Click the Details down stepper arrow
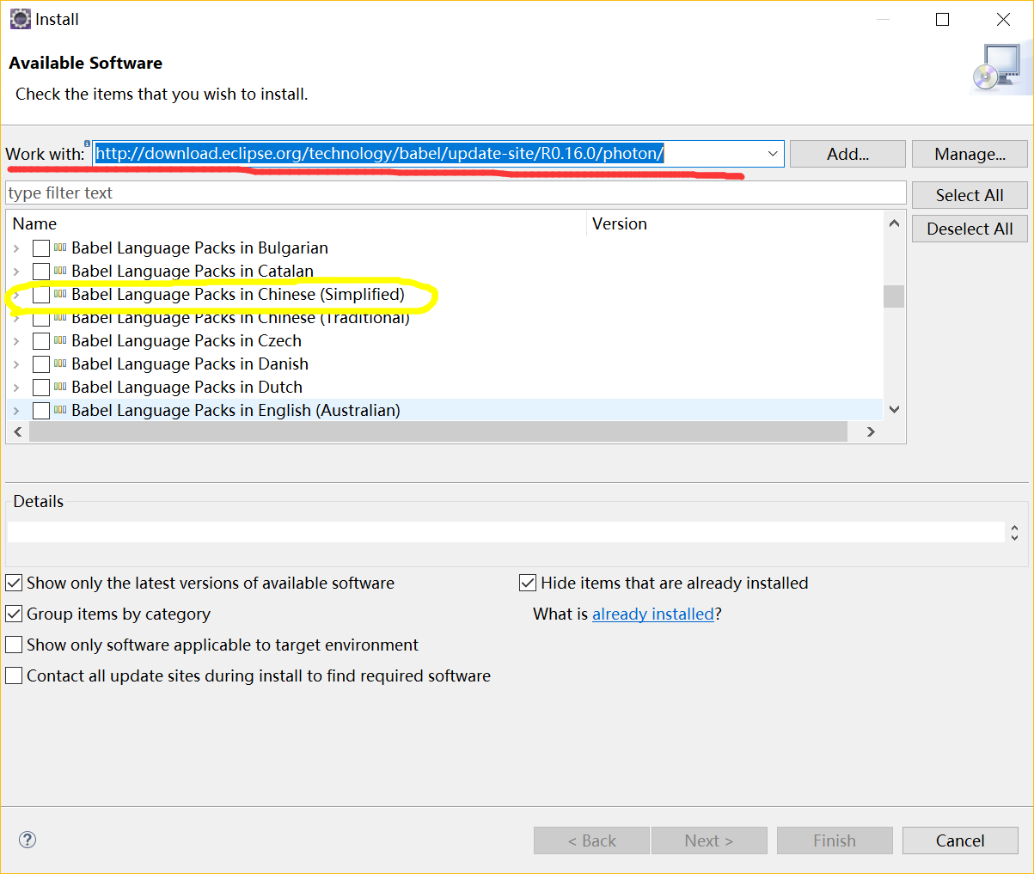The height and width of the screenshot is (874, 1034). tap(1014, 537)
